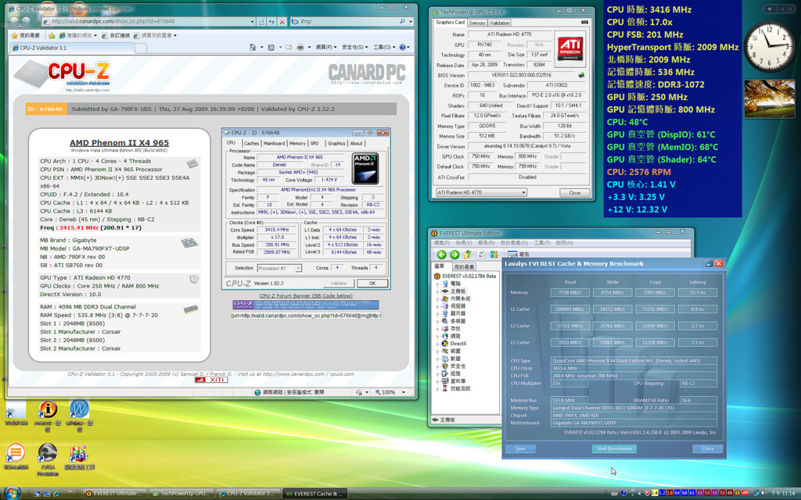The width and height of the screenshot is (801, 500).
Task: Open 網頁(P) Page dropdown menu
Action: [x=326, y=47]
